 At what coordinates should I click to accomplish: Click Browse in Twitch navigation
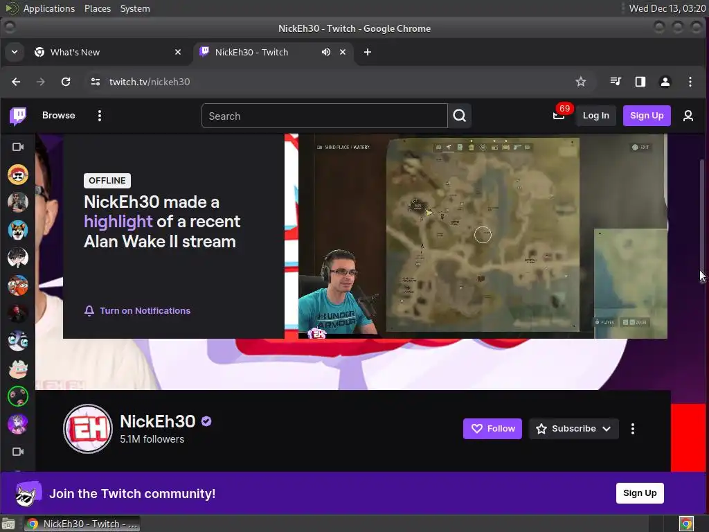click(x=59, y=116)
